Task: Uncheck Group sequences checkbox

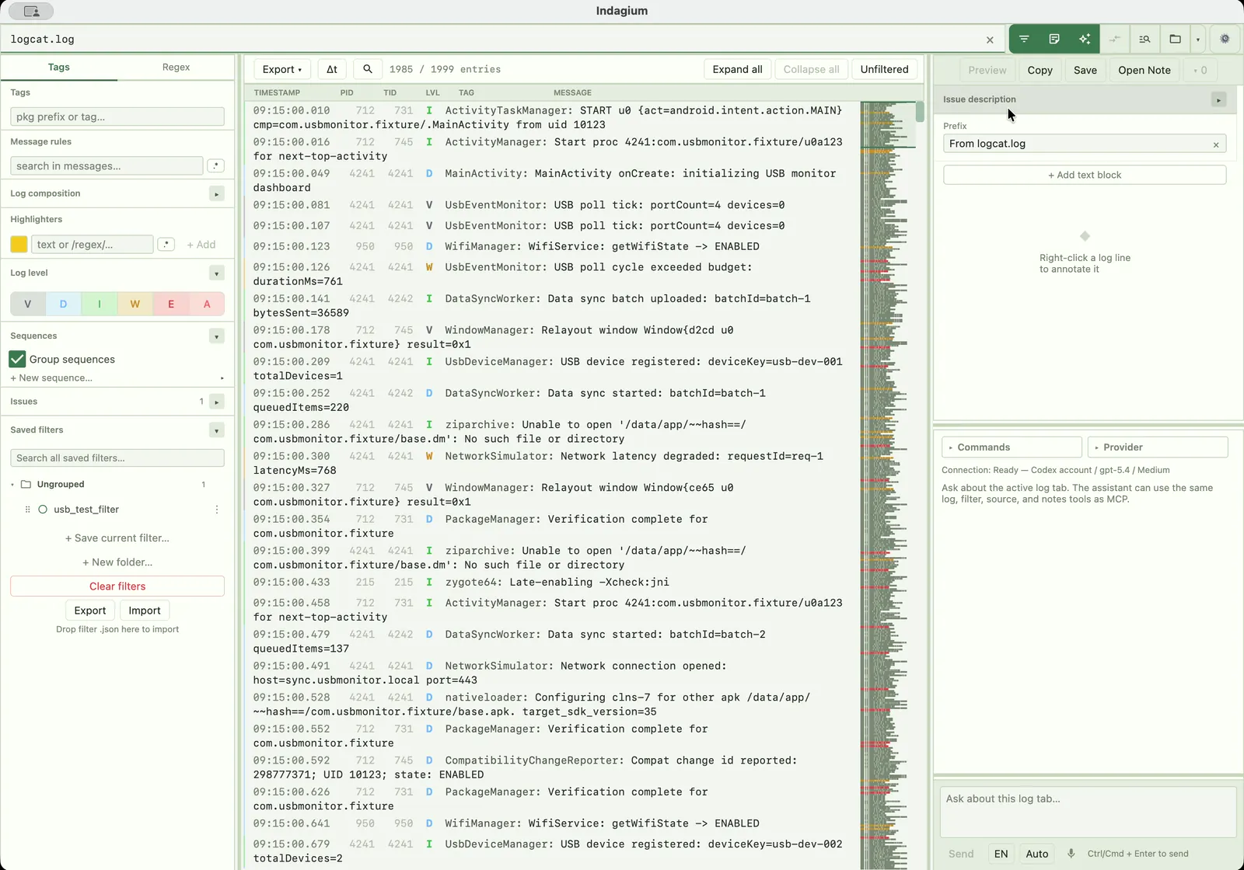Action: pos(17,359)
